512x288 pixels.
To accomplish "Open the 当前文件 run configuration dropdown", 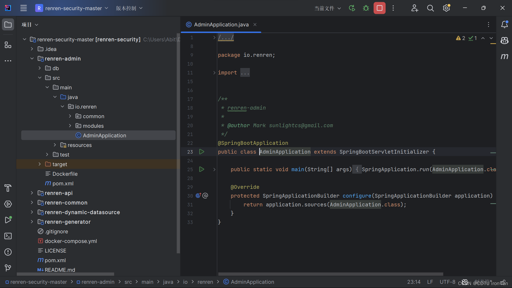I will click(x=327, y=8).
